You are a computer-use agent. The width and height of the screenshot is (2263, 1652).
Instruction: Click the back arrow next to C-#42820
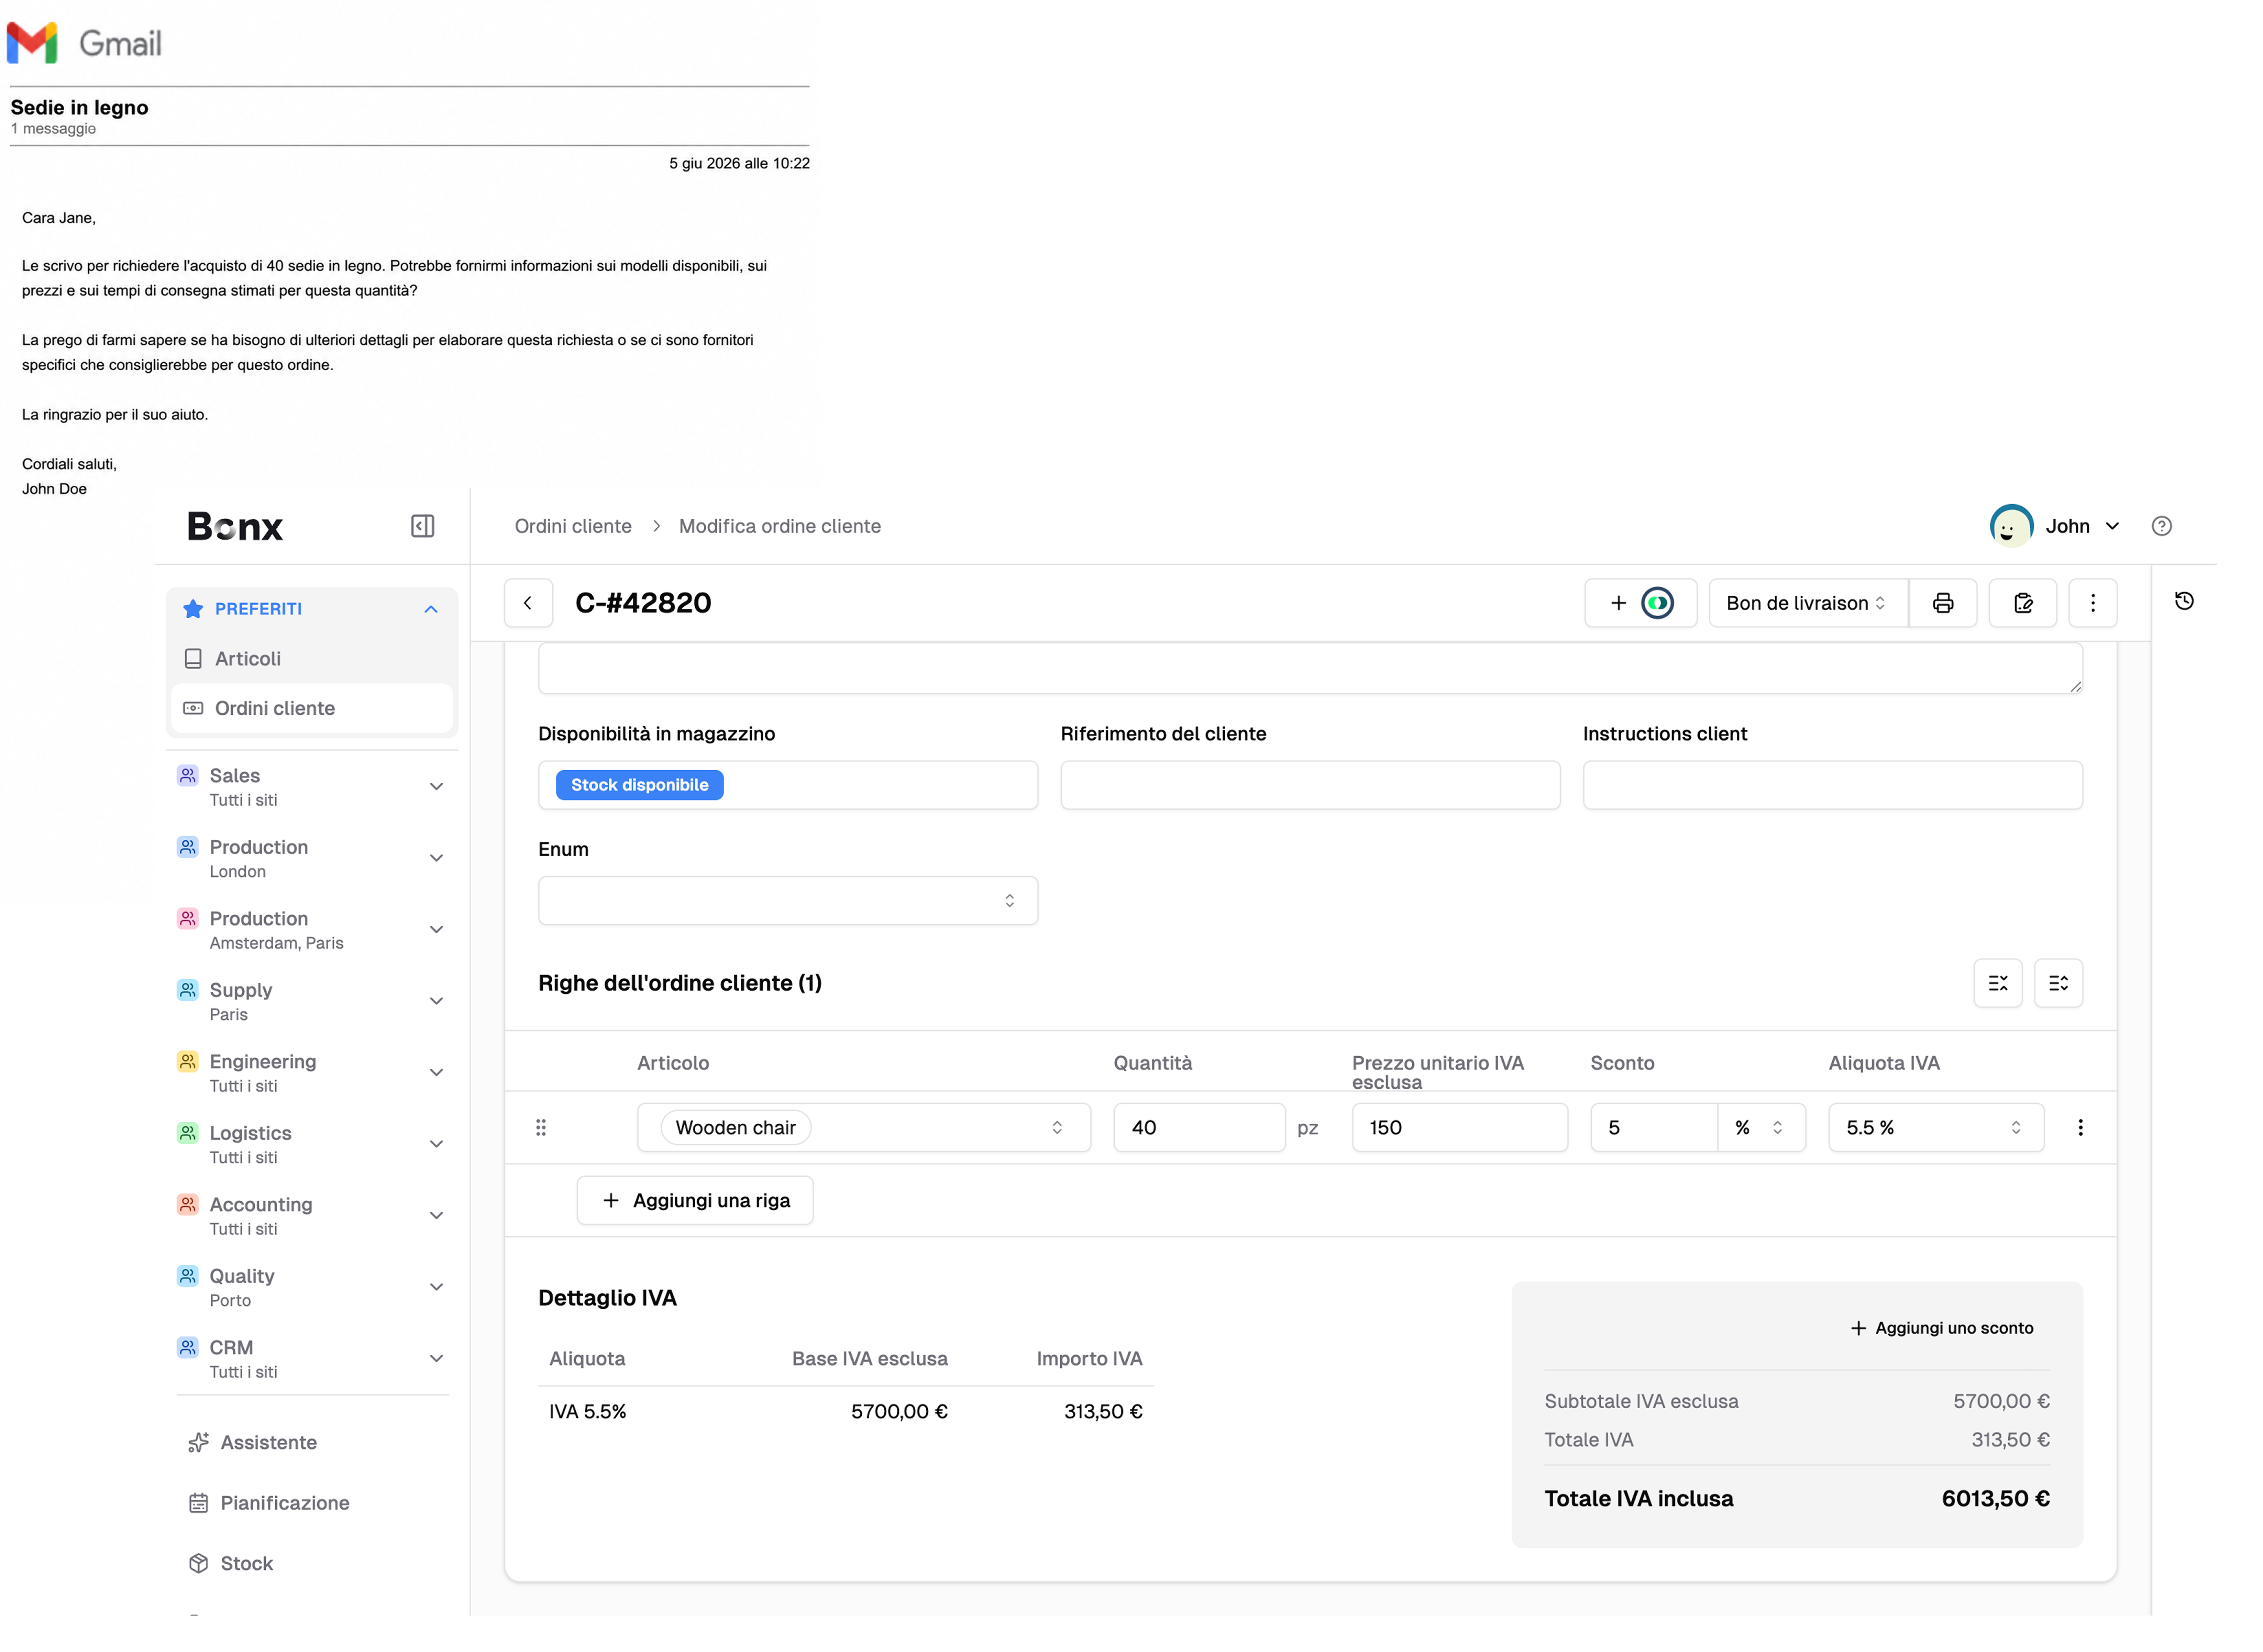pos(528,603)
